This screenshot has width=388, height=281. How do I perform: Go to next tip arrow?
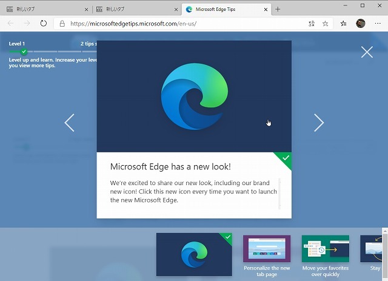[319, 123]
